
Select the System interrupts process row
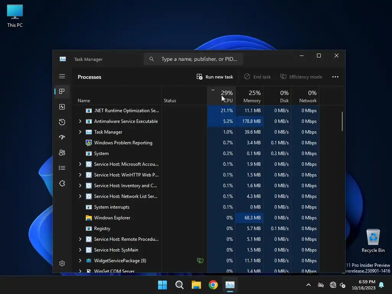click(x=196, y=207)
